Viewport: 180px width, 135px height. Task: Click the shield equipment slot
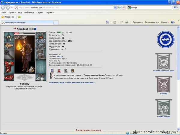point(40,55)
